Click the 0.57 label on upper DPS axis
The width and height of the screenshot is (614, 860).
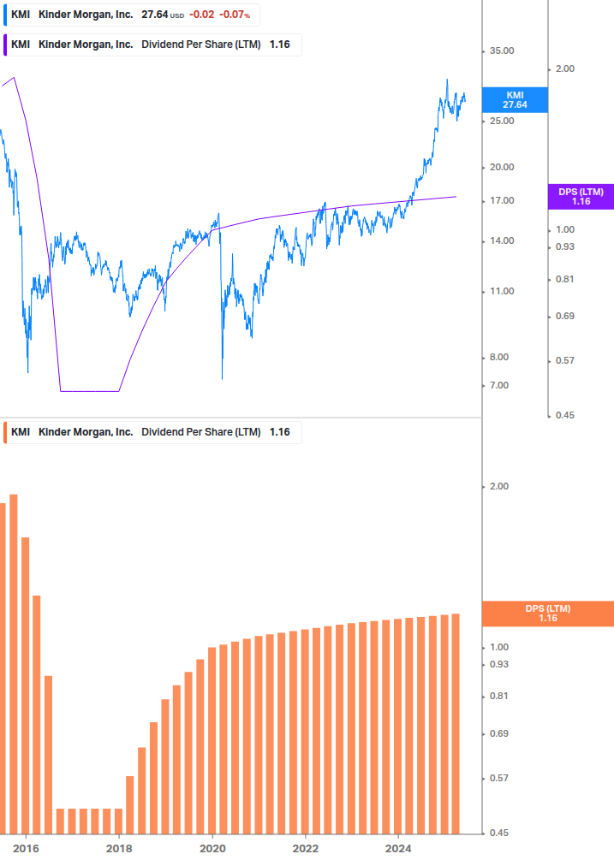click(x=565, y=361)
